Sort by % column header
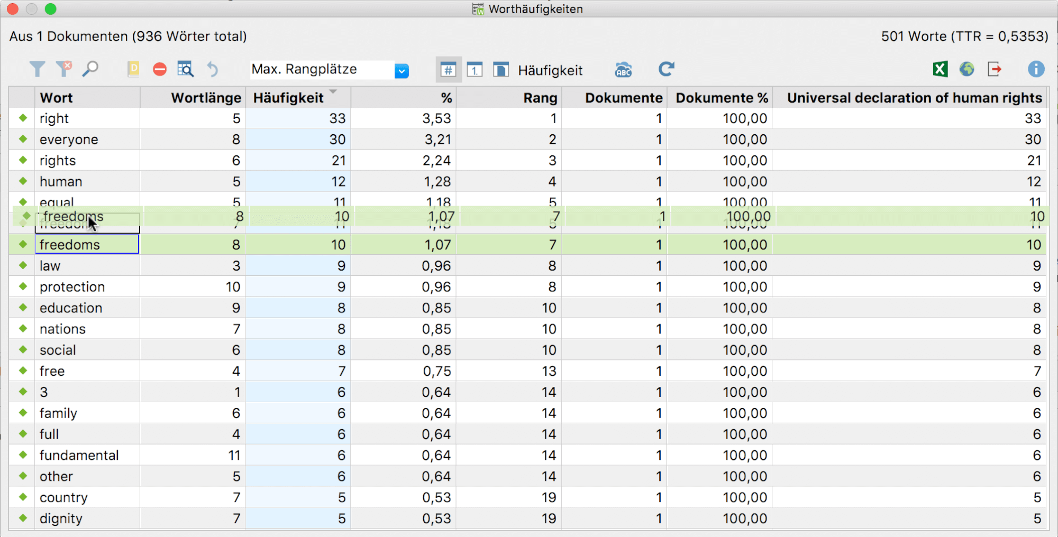This screenshot has height=537, width=1058. click(404, 98)
